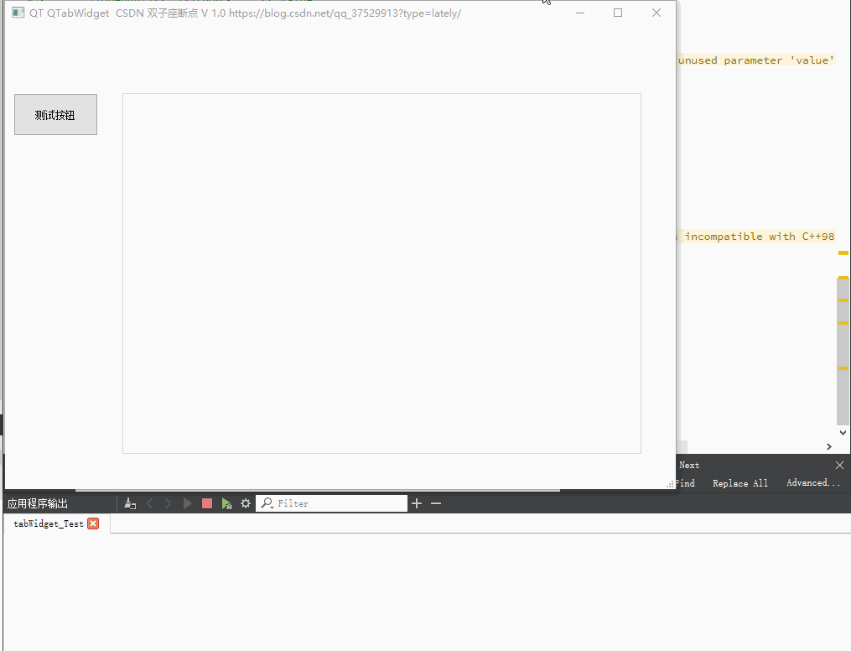Click the 'unused parameter' warning annotation
This screenshot has height=651, width=851.
click(756, 60)
